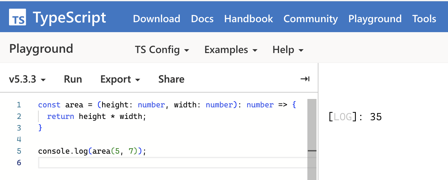Screen dimensions: 448x180
Task: Click the 'area' identifier on line 1
Action: click(74, 105)
